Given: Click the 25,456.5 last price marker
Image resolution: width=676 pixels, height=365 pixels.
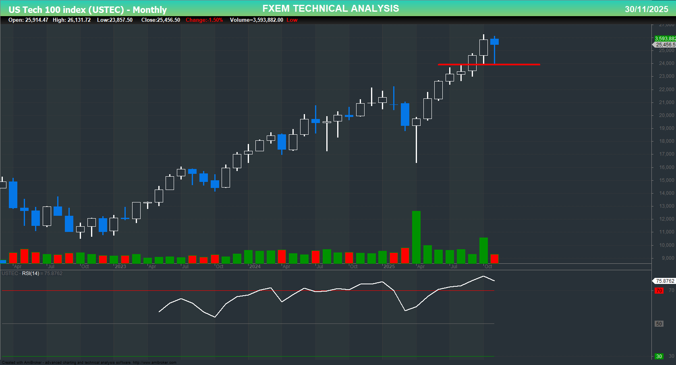Looking at the screenshot, I should (x=665, y=45).
